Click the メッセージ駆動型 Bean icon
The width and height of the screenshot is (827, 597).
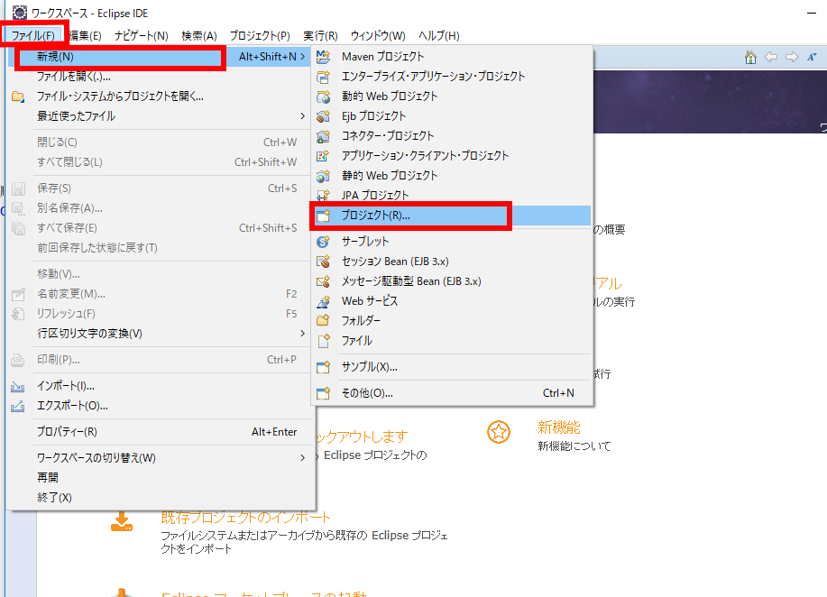tap(323, 281)
